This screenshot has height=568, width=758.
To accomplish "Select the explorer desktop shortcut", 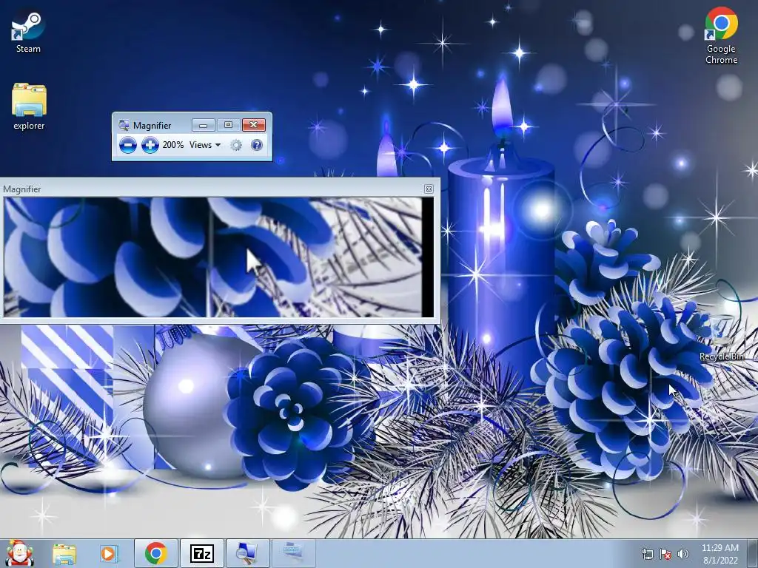I will [x=29, y=106].
